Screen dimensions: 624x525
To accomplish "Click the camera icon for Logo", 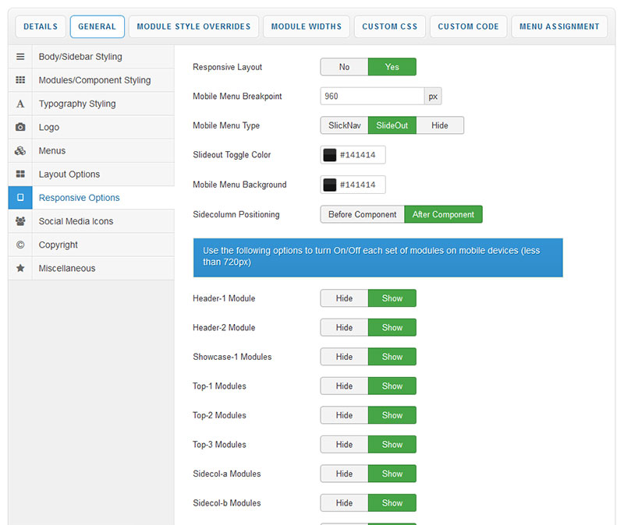I will [x=20, y=127].
